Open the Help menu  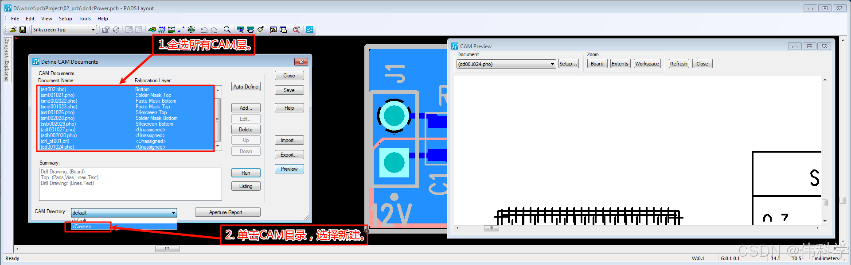(103, 19)
